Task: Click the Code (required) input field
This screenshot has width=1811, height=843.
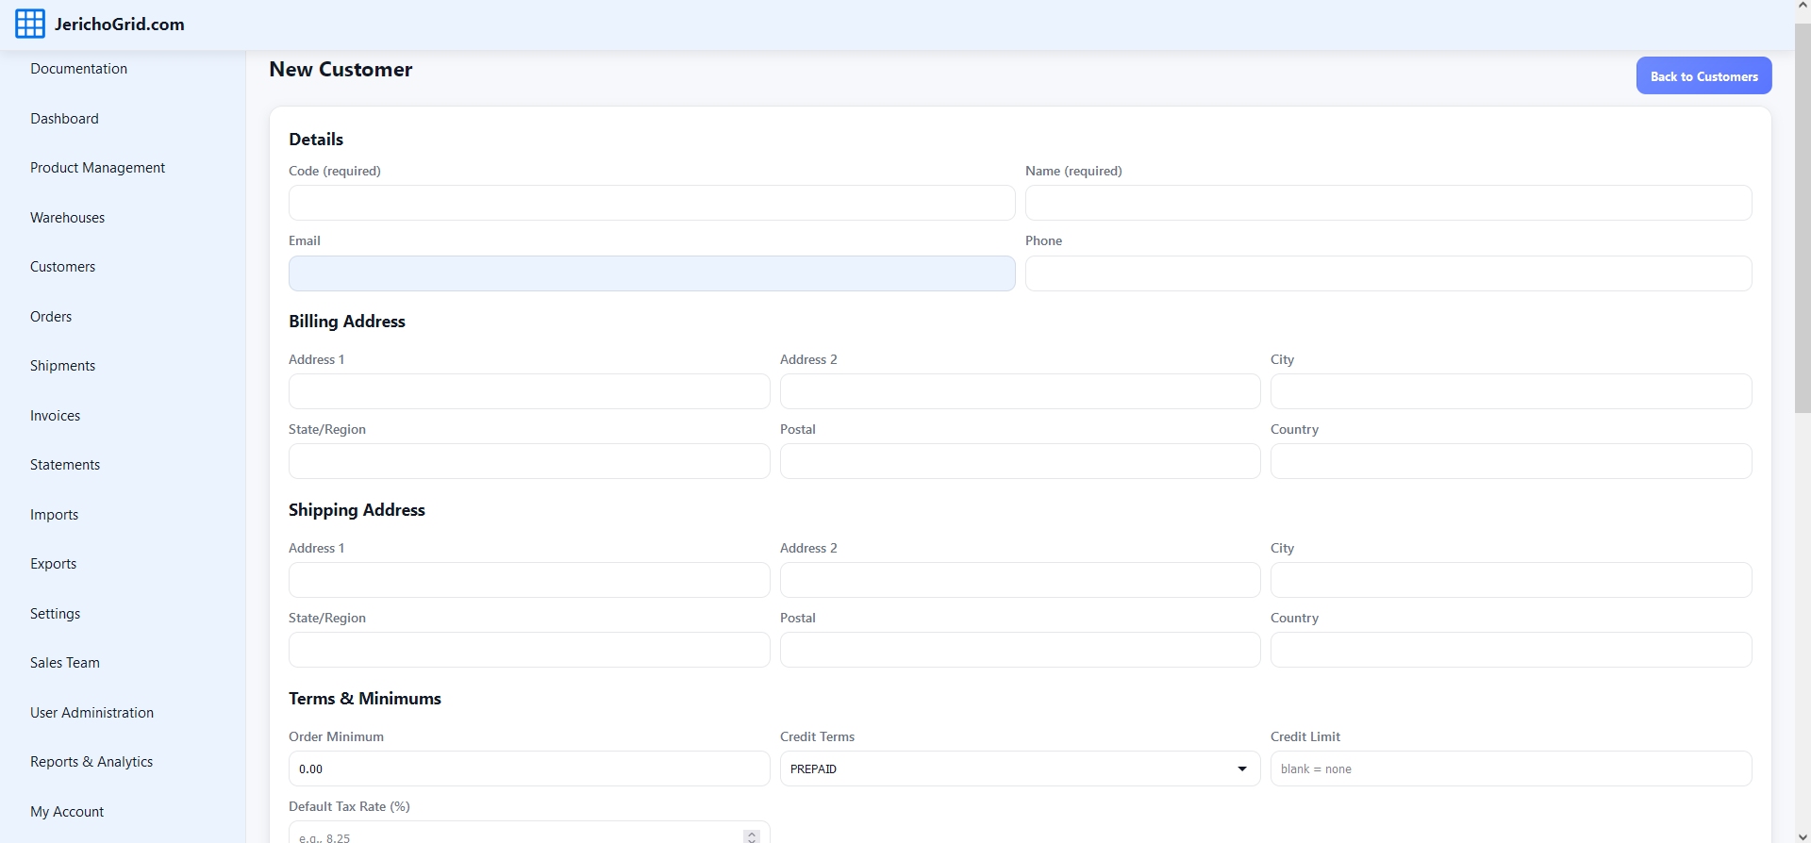Action: [x=651, y=203]
